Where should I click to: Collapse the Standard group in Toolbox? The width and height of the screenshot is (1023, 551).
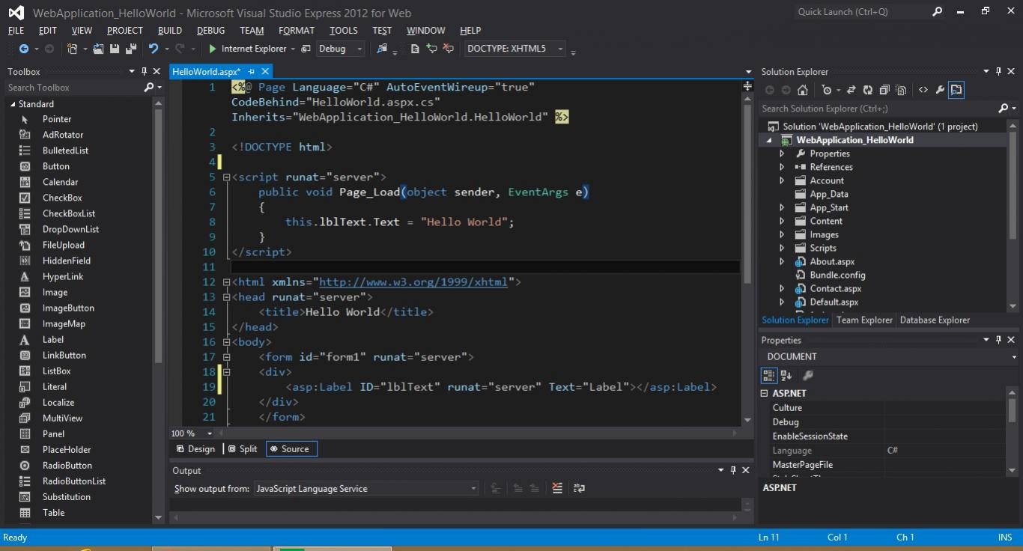coord(13,104)
